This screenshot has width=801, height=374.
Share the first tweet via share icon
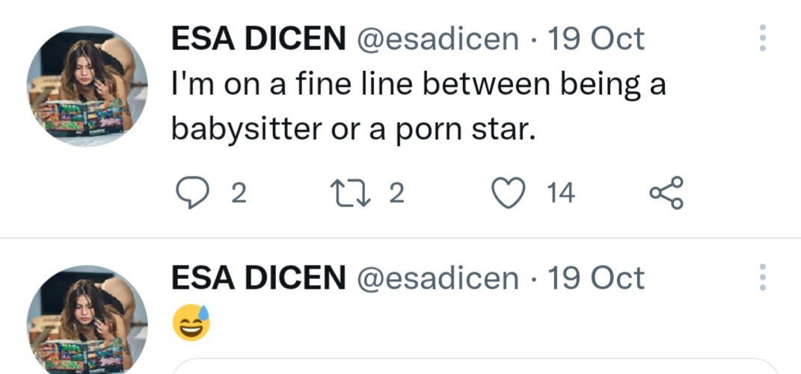[x=666, y=194]
